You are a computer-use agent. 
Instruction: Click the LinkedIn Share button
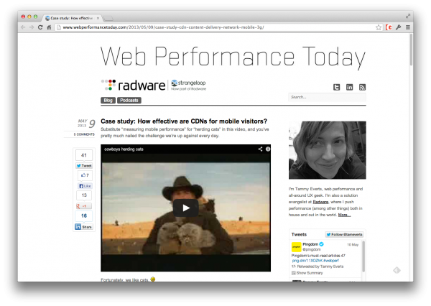[84, 227]
